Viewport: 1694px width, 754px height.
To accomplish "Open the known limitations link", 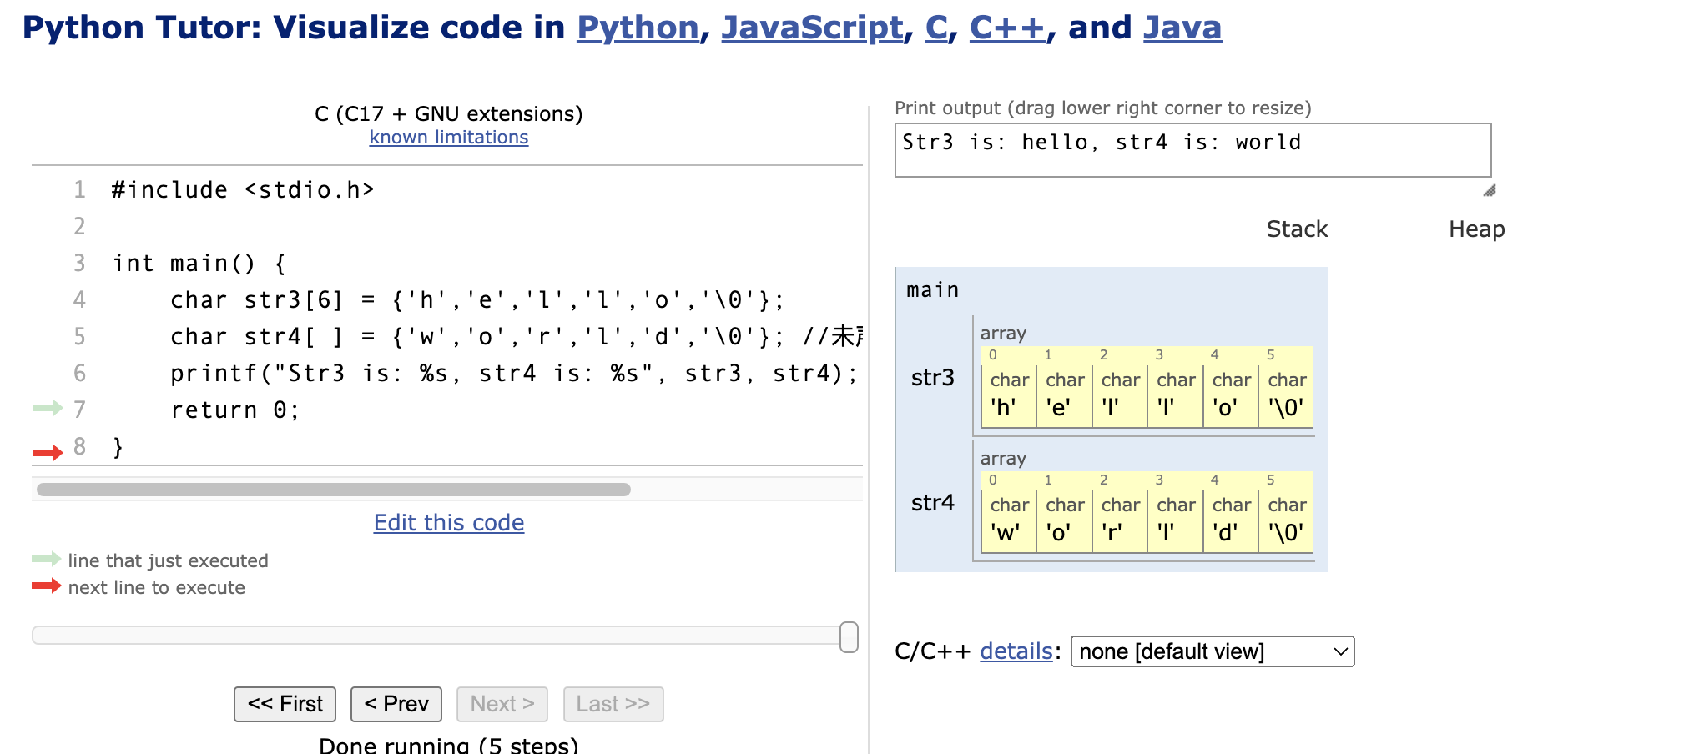I will tap(449, 138).
